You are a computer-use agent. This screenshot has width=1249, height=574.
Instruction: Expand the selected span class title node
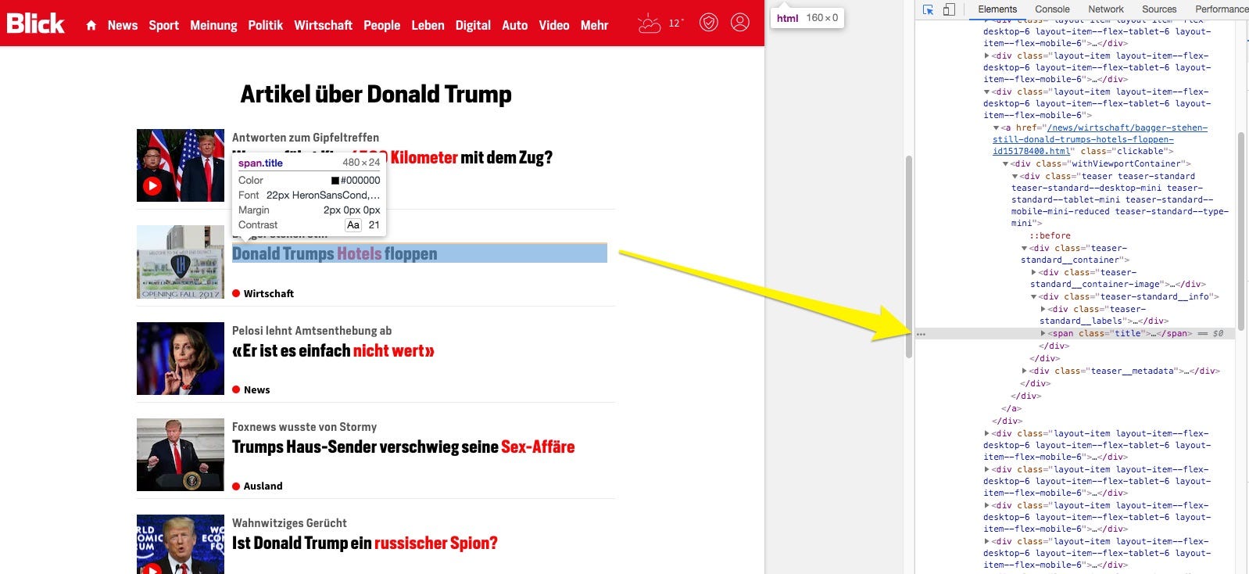1043,333
